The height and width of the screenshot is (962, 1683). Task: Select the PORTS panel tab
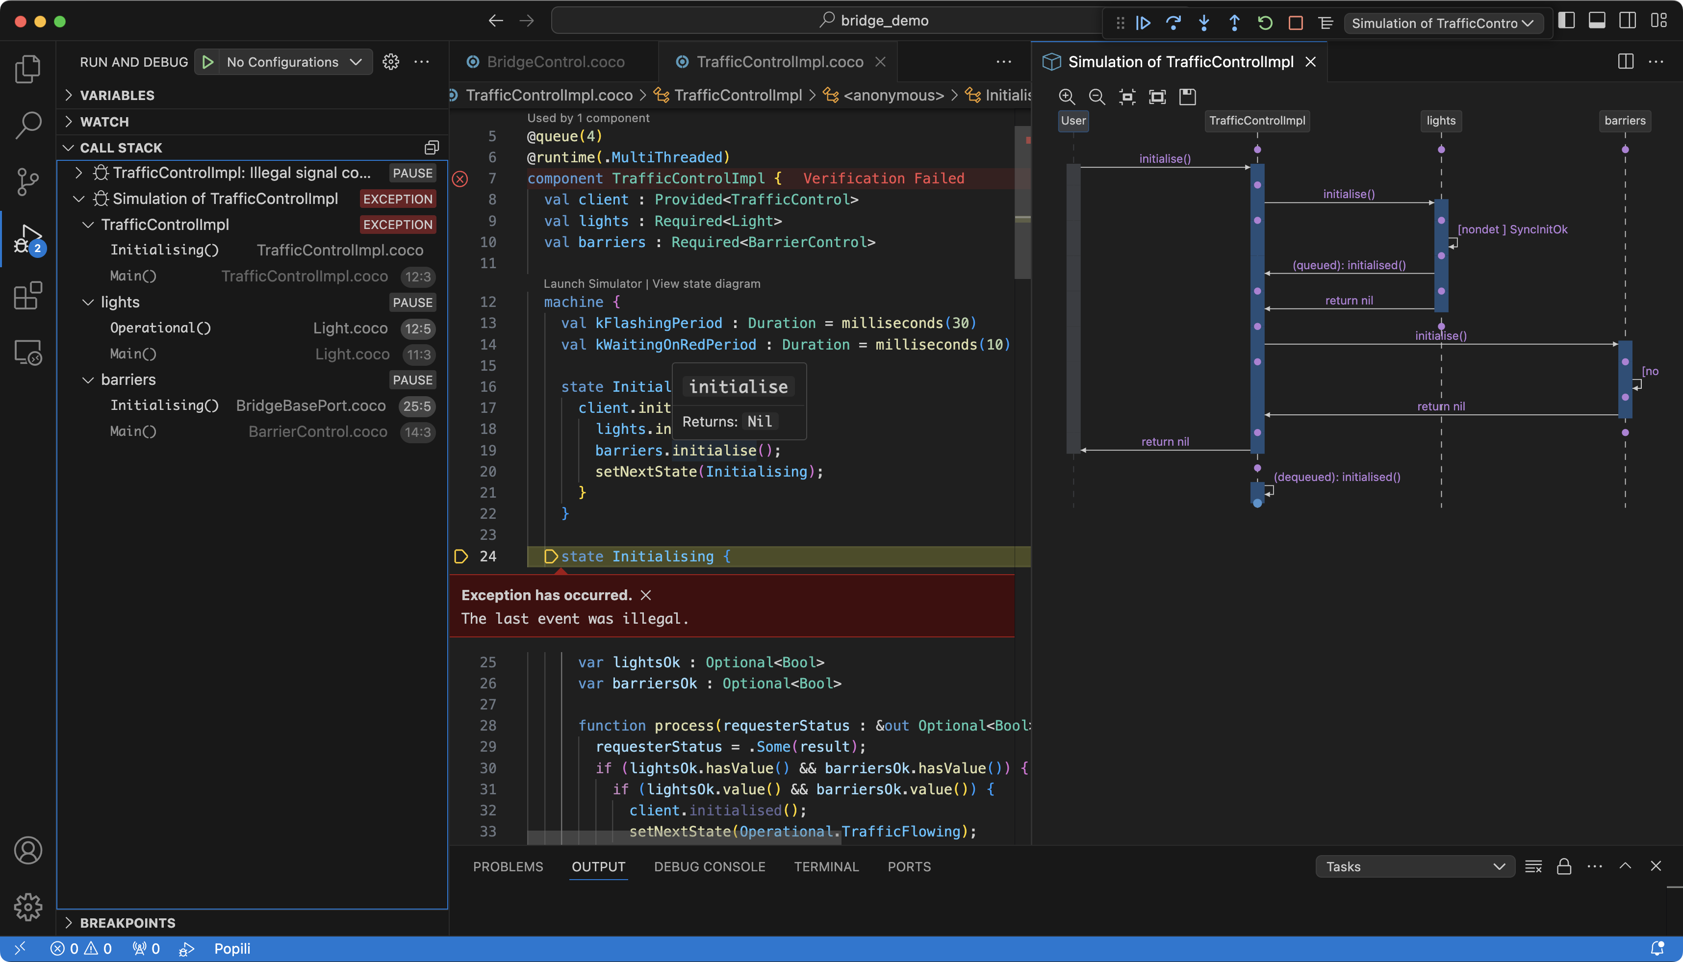click(909, 866)
